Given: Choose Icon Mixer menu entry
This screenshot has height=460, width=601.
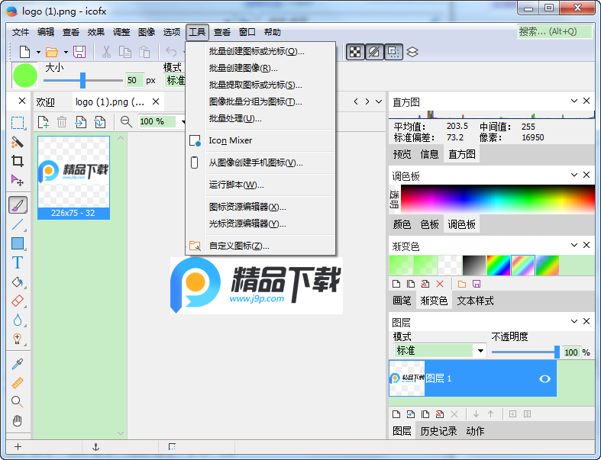Looking at the screenshot, I should click(260, 140).
